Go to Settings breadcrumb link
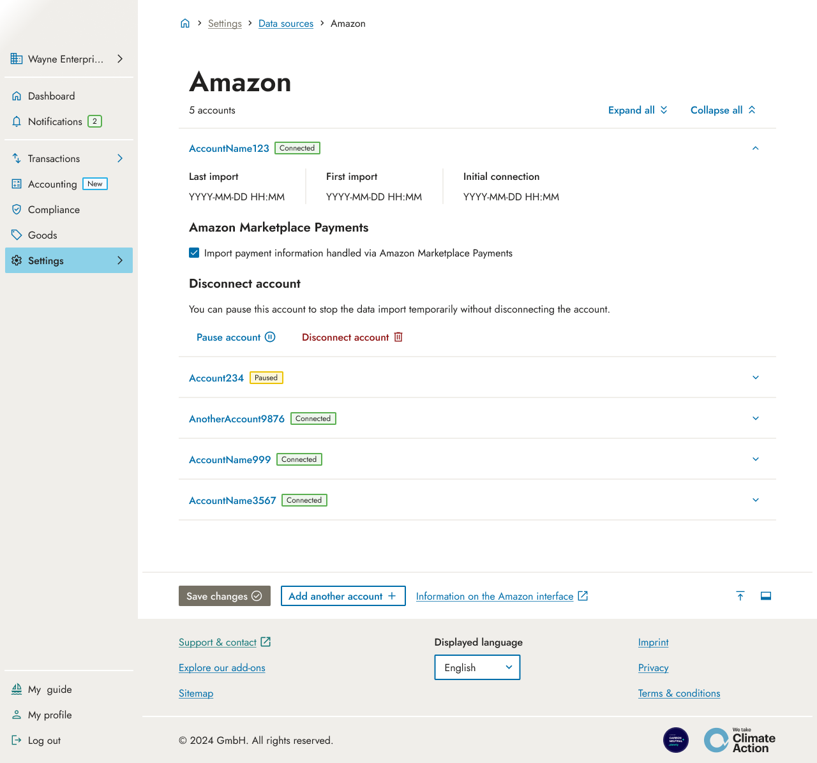The height and width of the screenshot is (763, 817). click(x=225, y=24)
